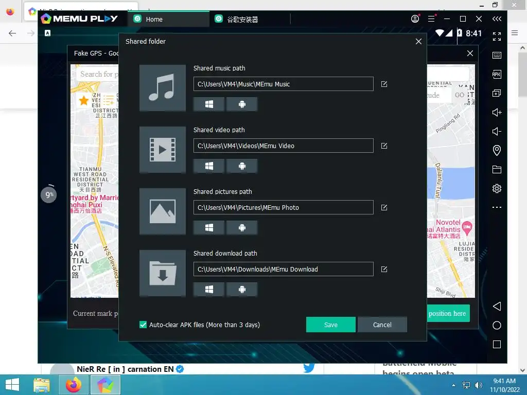Click the shared video path field
The height and width of the screenshot is (395, 527).
pos(284,146)
